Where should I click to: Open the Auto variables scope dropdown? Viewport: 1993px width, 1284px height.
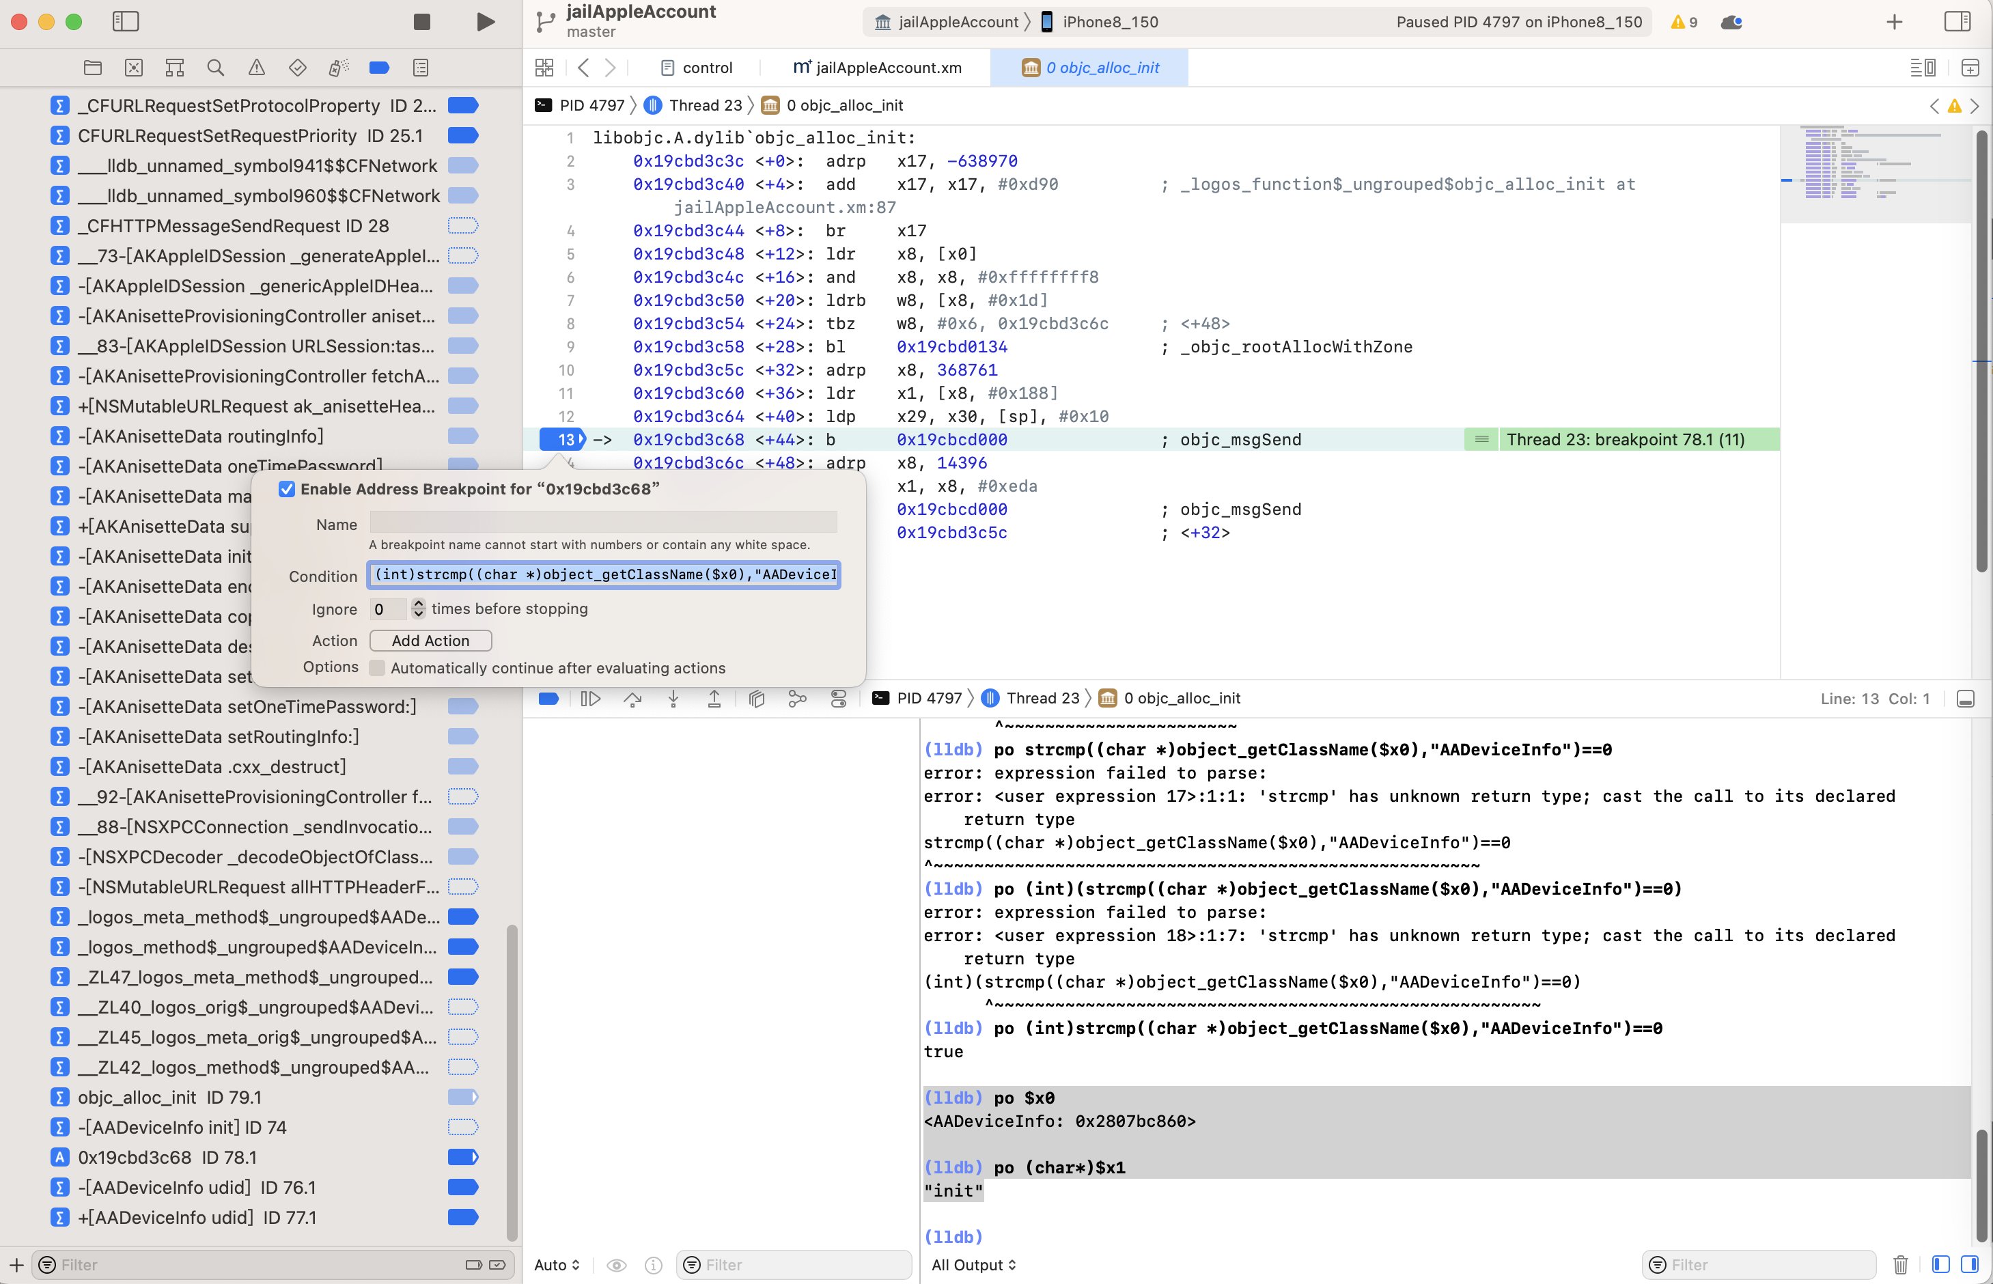(557, 1265)
